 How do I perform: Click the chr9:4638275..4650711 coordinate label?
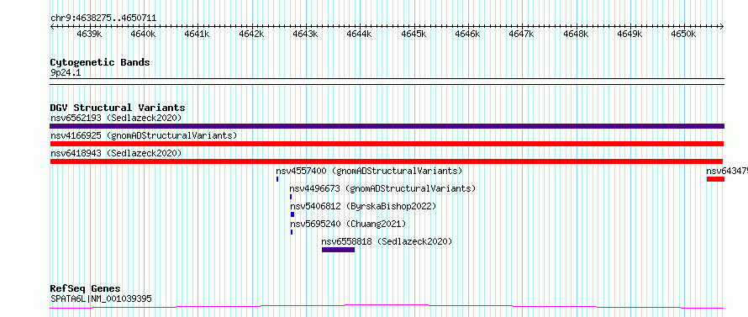point(103,18)
